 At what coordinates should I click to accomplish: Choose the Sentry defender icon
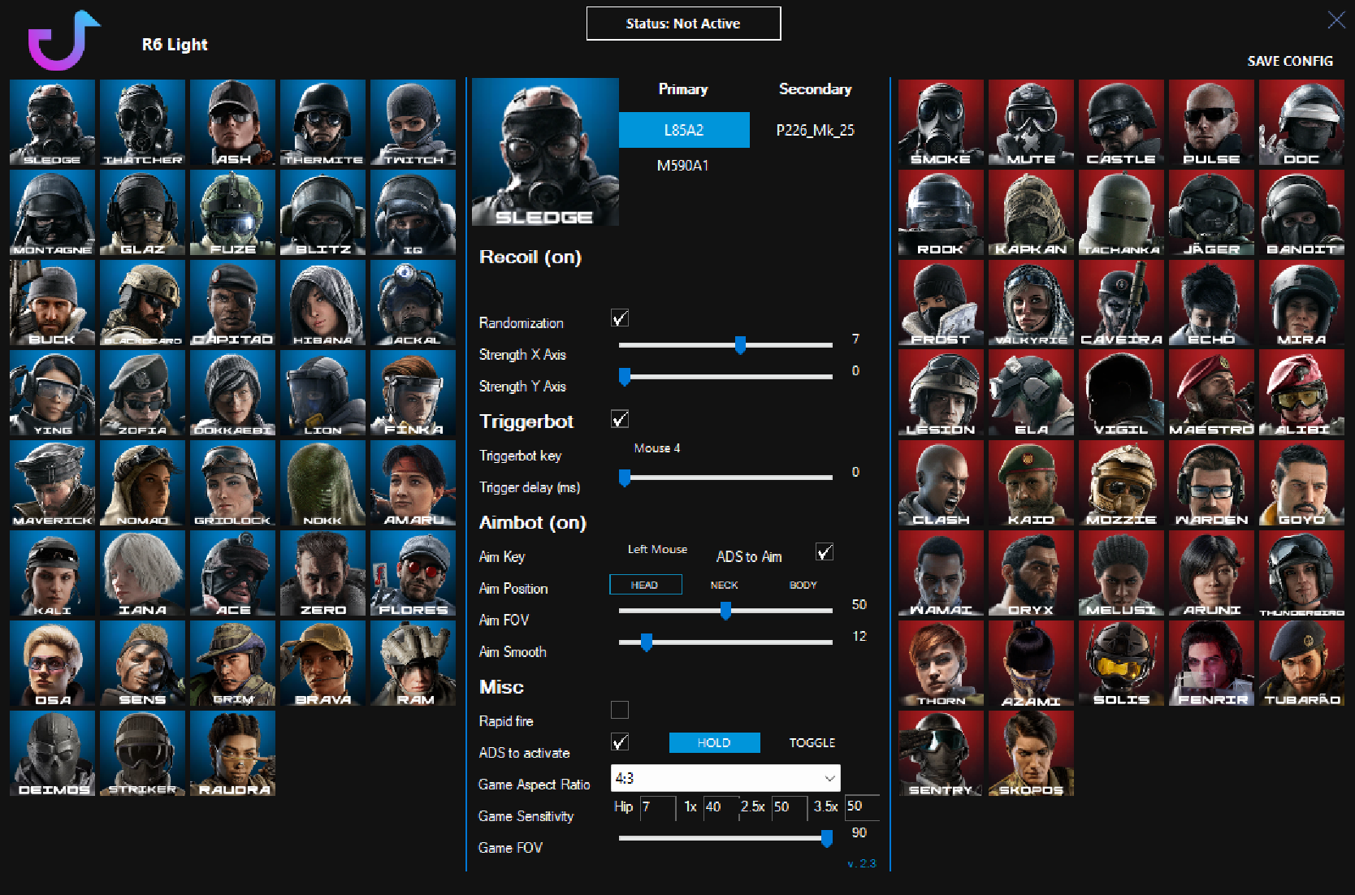click(941, 754)
